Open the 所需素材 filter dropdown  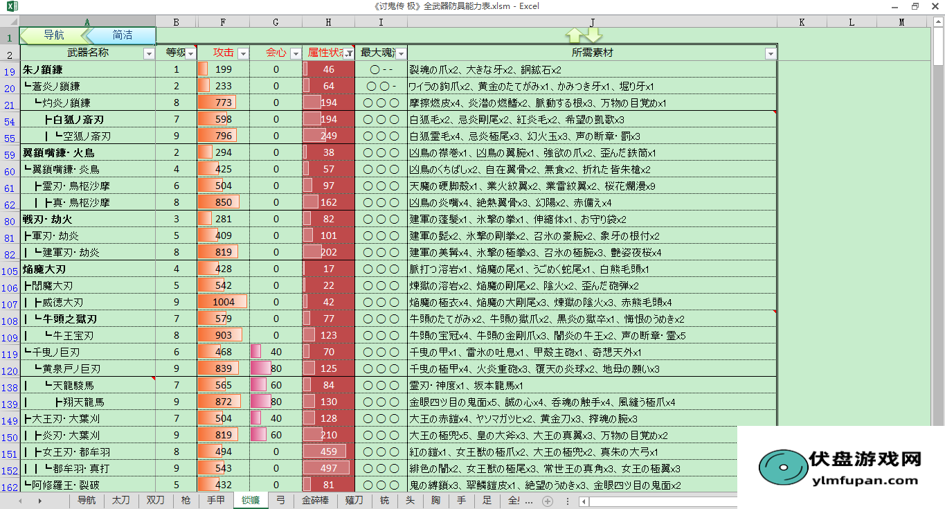[771, 53]
